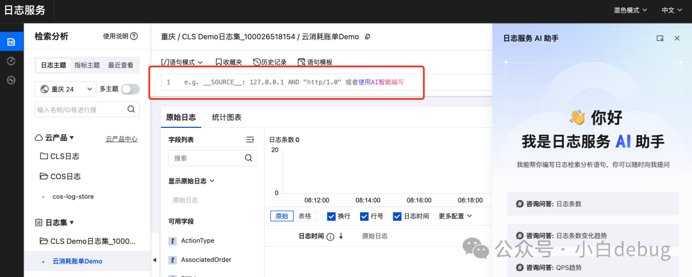This screenshot has width=692, height=277.
Task: Click the ActionType field type icon
Action: click(x=173, y=241)
